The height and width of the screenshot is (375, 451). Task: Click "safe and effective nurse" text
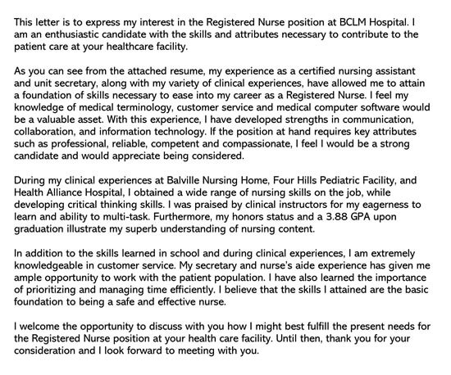[171, 302]
